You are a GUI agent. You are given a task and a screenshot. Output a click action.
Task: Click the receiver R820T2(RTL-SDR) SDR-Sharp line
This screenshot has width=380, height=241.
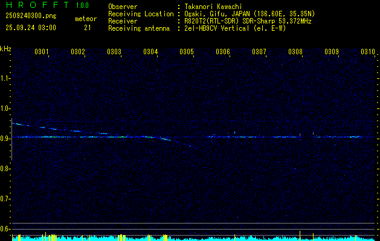click(x=248, y=21)
